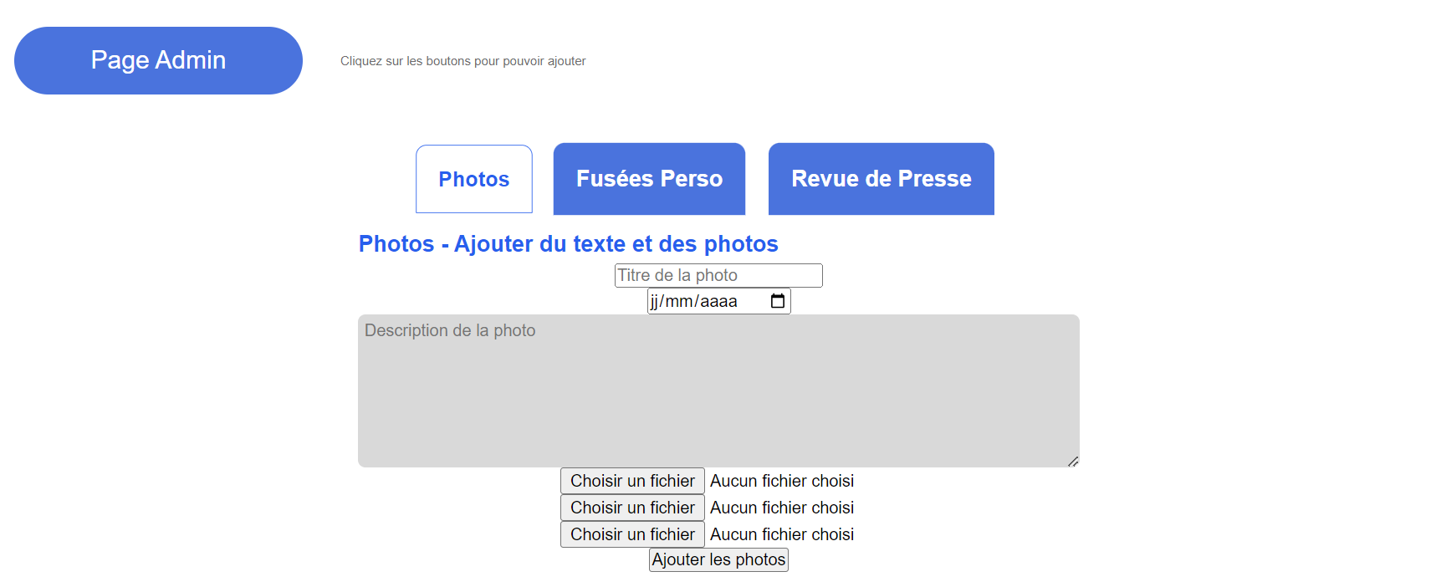Click the second Aucun fichier choisi label
The width and height of the screenshot is (1436, 582).
tap(781, 508)
